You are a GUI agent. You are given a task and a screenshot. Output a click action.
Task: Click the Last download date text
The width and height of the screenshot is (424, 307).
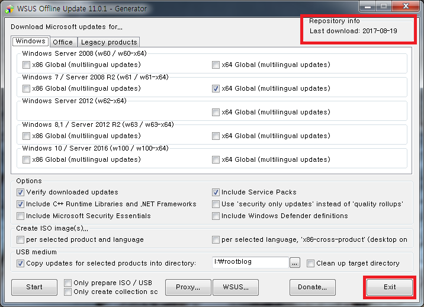(353, 31)
